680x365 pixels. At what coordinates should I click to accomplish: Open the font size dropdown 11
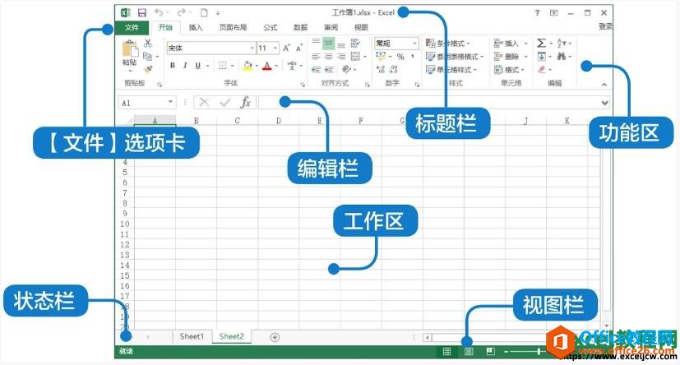pos(275,49)
